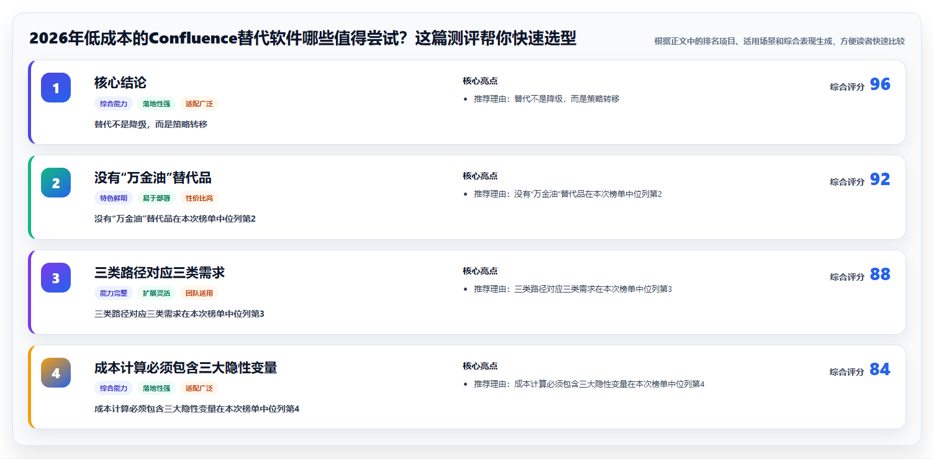The width and height of the screenshot is (934, 459).
Task: Open the 没有“万金油”替代品 card title
Action: point(153,178)
